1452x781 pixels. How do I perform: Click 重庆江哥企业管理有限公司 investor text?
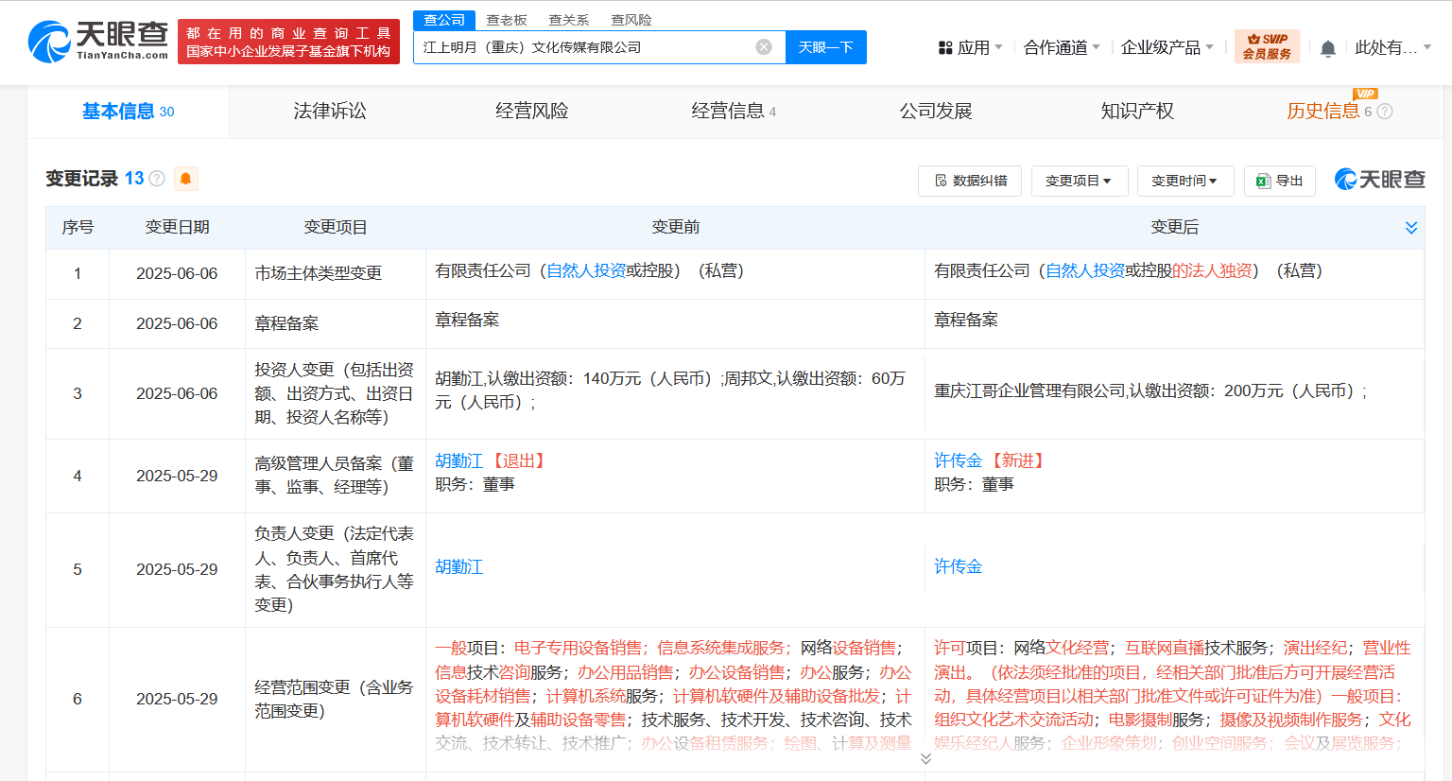tap(1029, 391)
